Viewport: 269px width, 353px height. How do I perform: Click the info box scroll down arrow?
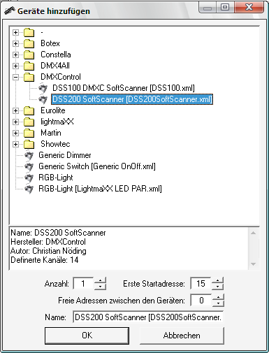(x=254, y=264)
